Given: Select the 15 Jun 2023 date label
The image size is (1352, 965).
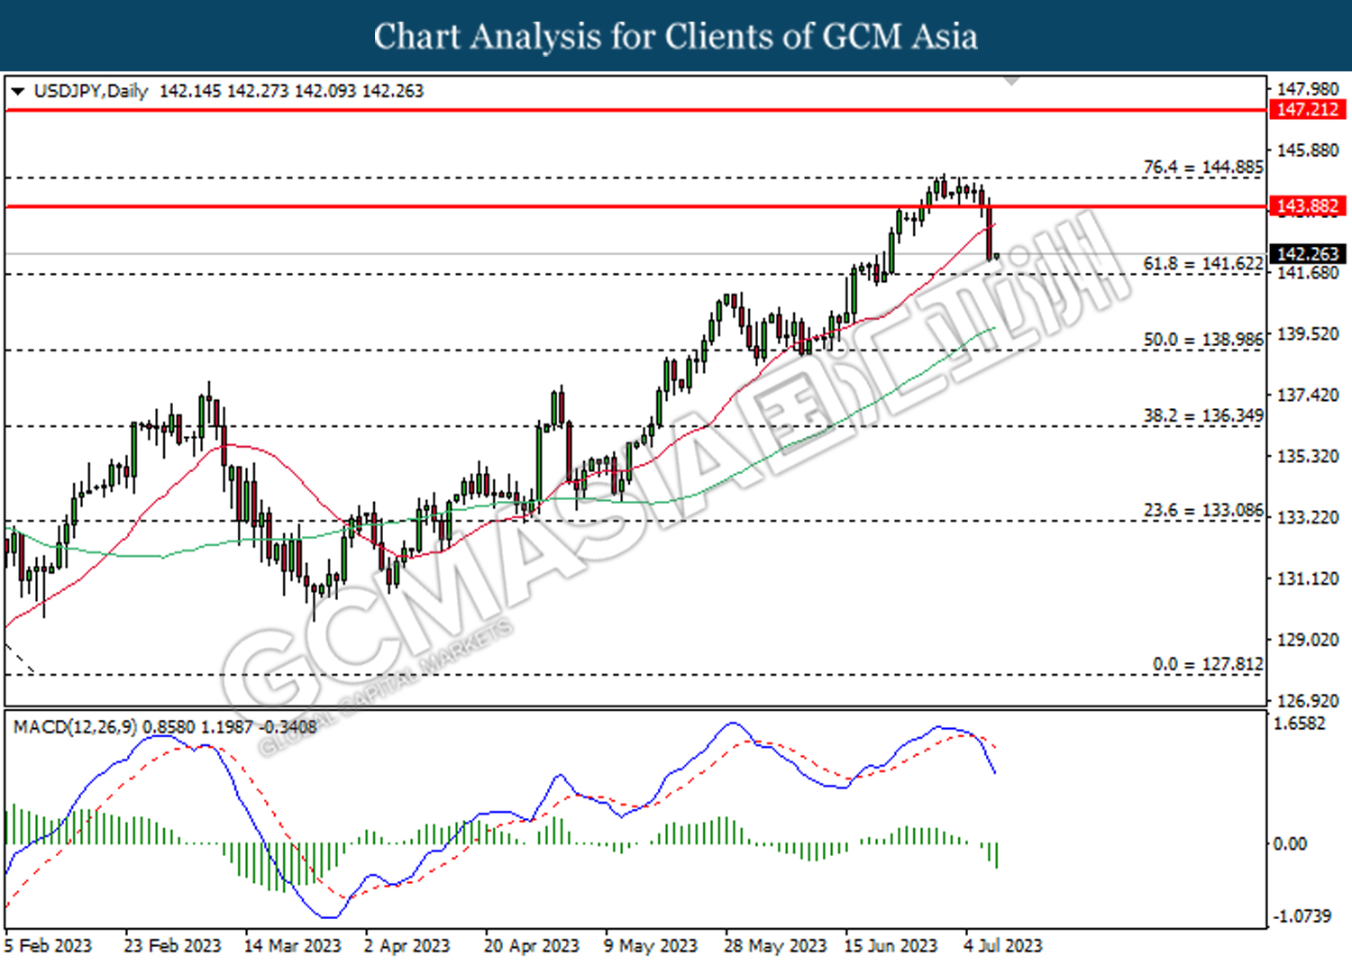Looking at the screenshot, I should [891, 945].
